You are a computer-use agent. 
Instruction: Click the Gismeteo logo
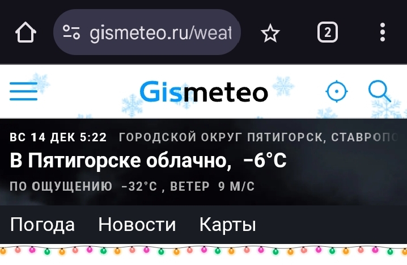click(203, 91)
